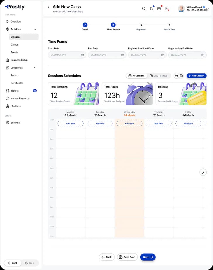Collapse the Activities menu chevron
The width and height of the screenshot is (213, 270).
[35, 29]
